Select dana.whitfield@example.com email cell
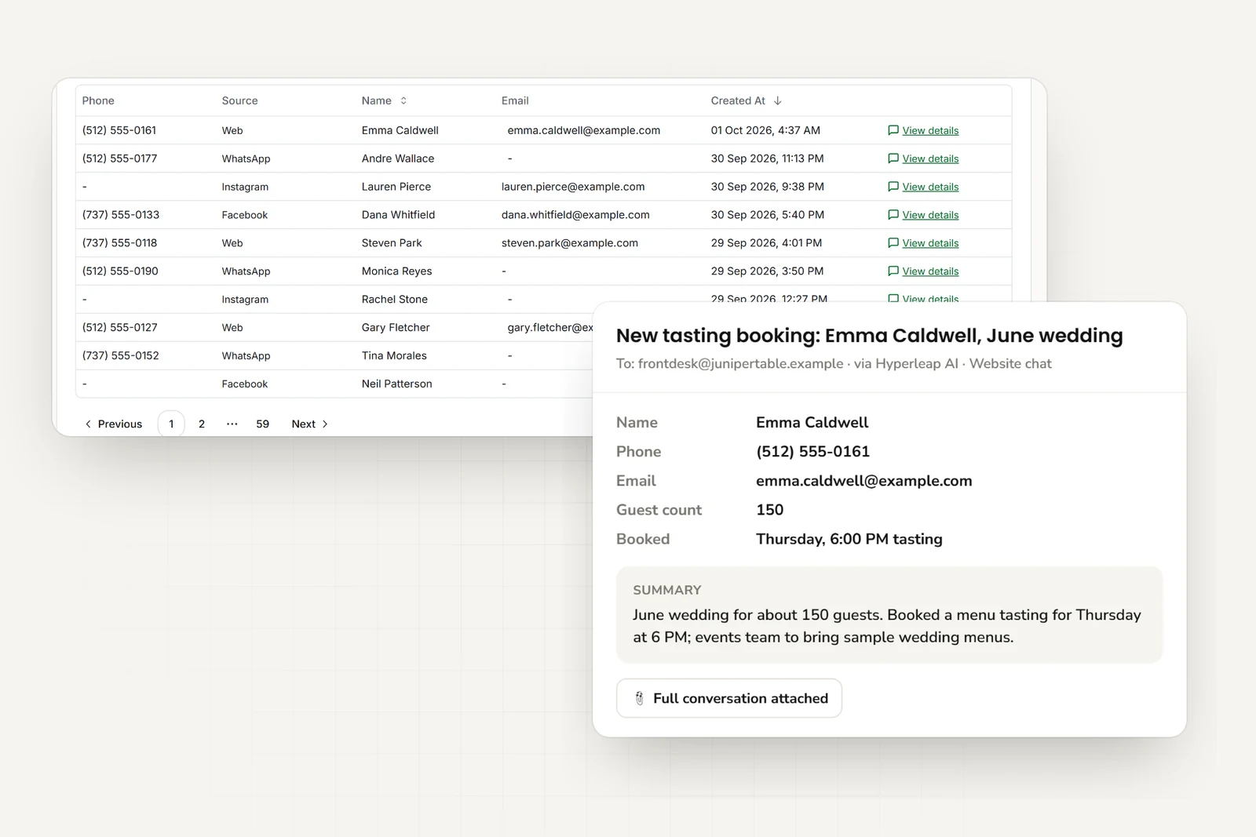This screenshot has width=1256, height=837. pos(575,215)
